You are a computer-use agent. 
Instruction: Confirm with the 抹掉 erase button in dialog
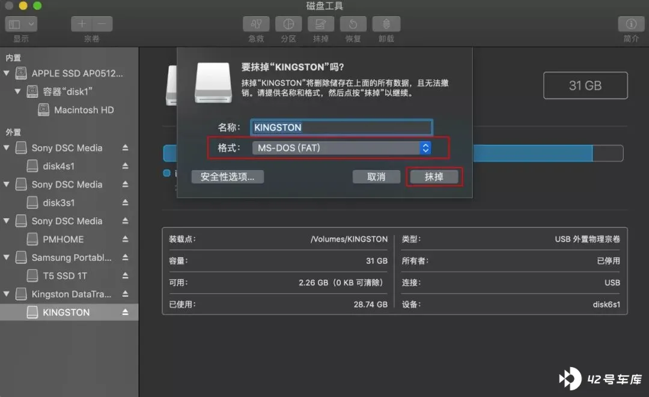(434, 177)
